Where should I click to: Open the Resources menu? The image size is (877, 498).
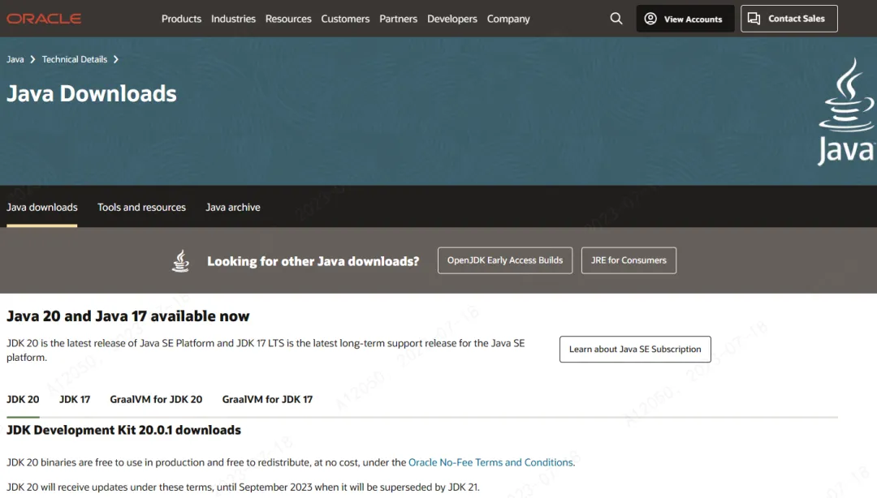coord(288,19)
